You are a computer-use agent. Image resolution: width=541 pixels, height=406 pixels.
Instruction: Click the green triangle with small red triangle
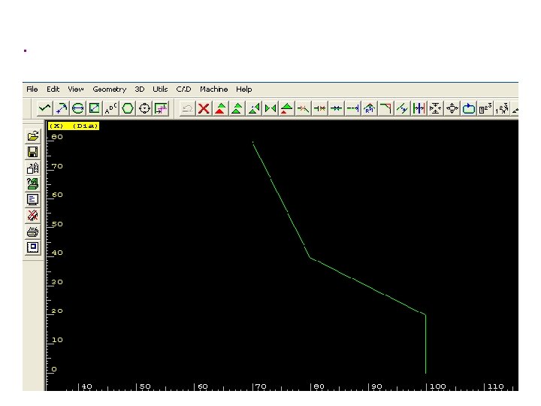point(286,109)
